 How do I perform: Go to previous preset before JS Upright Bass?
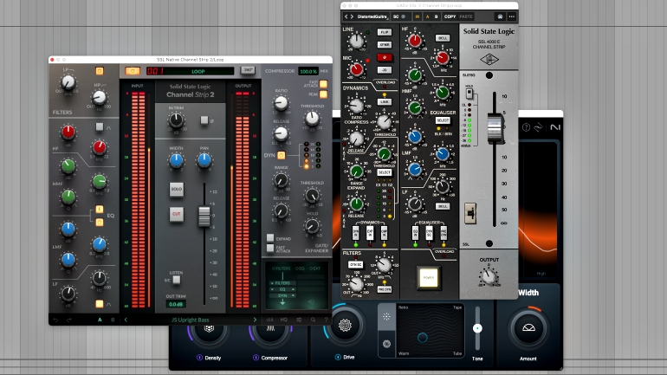[126, 320]
